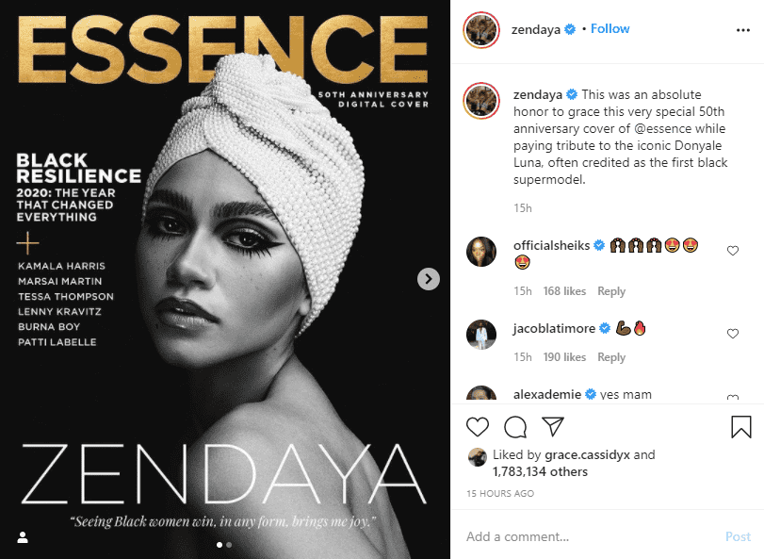Open the three-dot more options menu

click(743, 30)
